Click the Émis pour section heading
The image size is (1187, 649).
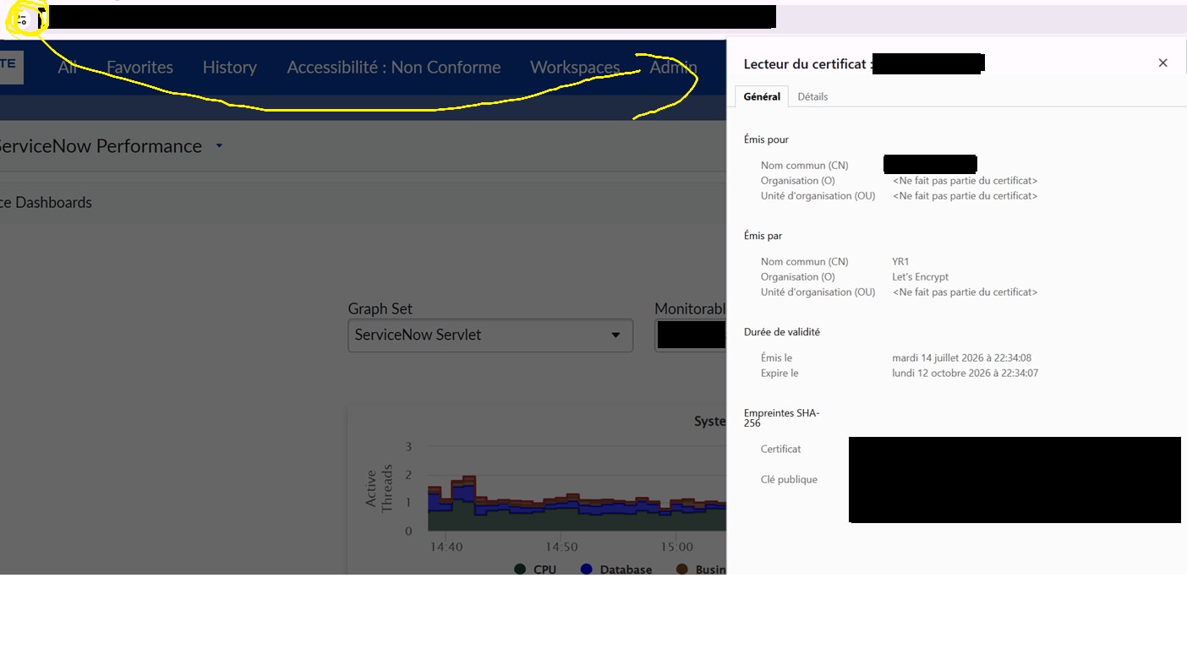(x=766, y=139)
